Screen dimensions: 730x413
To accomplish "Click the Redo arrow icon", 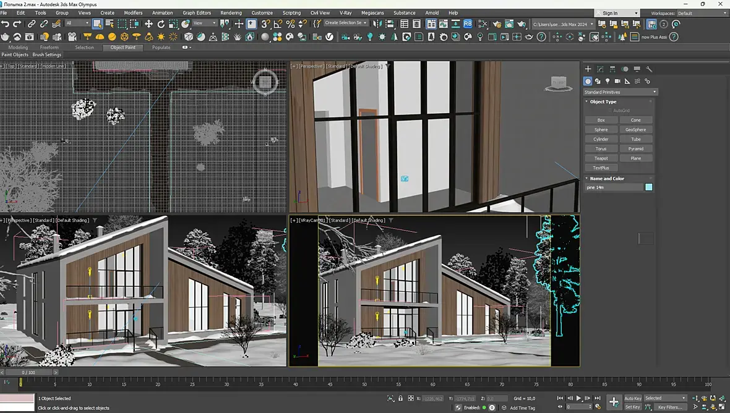I will pyautogui.click(x=17, y=23).
